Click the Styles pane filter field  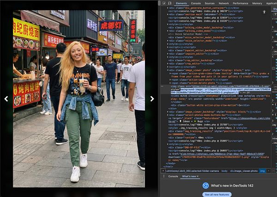coord(275,13)
